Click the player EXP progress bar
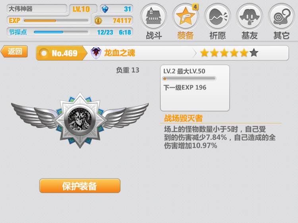This screenshot has height=223, width=298. [56, 21]
